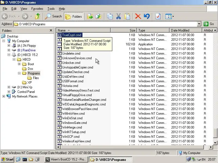Image resolution: width=218 pixels, height=163 pixels.
Task: Open the Help menu
Action: (x=62, y=9)
